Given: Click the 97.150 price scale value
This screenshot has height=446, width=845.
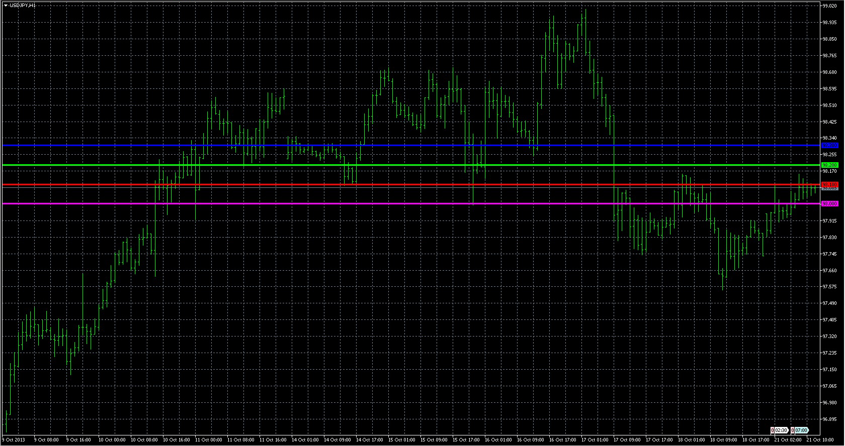Looking at the screenshot, I should [829, 370].
